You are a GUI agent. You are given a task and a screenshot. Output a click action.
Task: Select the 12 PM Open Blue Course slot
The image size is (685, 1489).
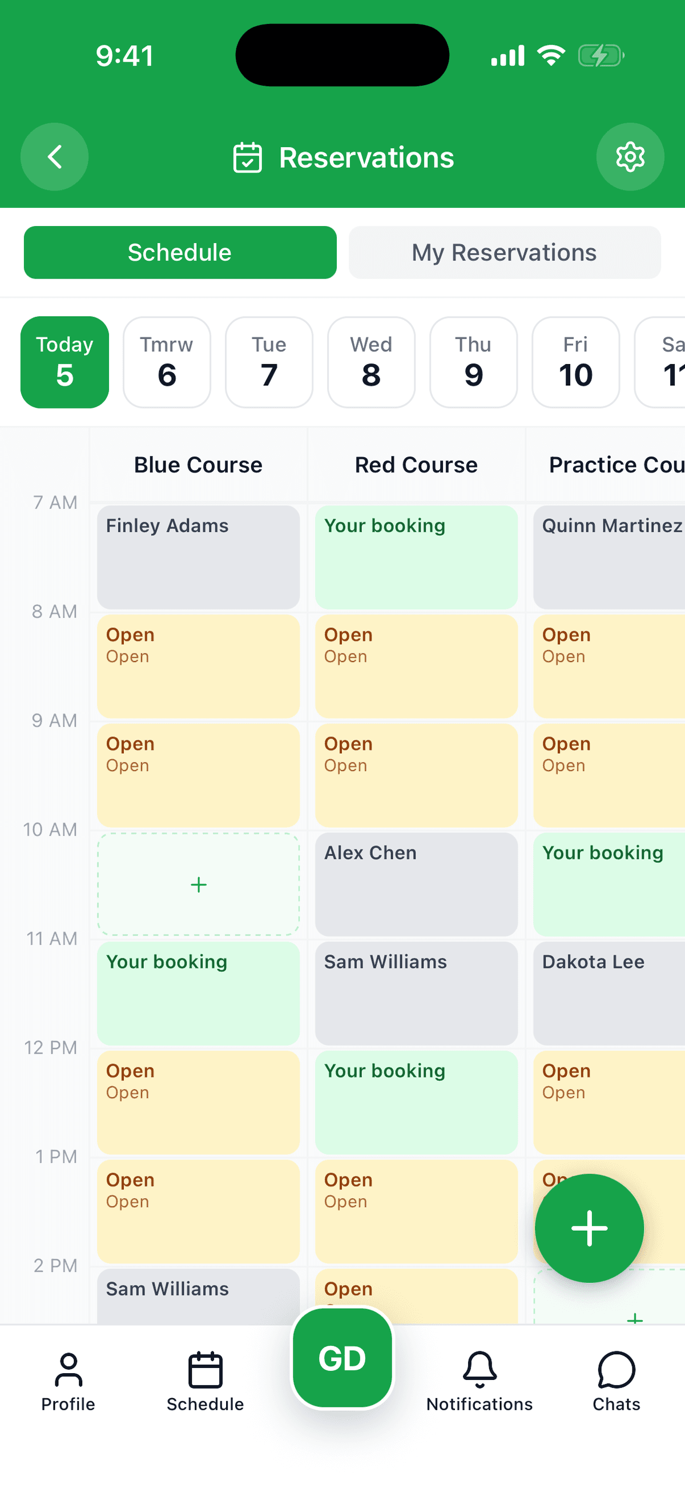click(198, 1102)
